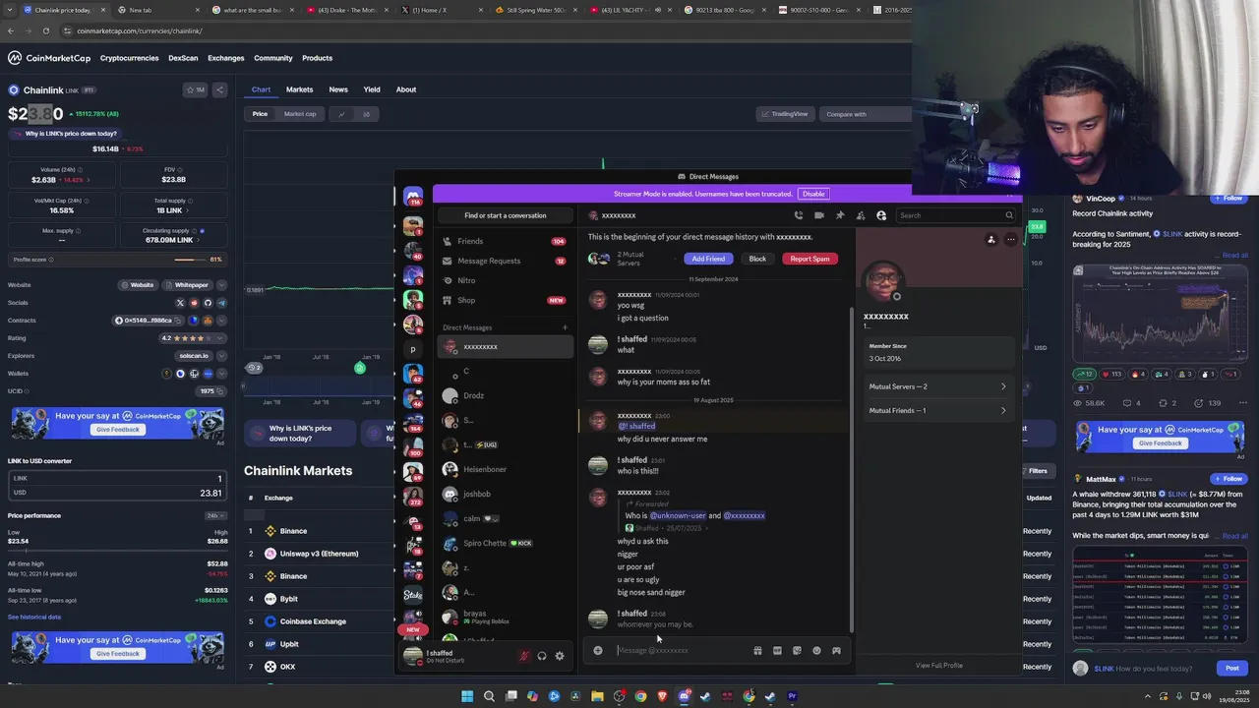
Task: Start a voice call in Discord DM header
Action: click(798, 215)
